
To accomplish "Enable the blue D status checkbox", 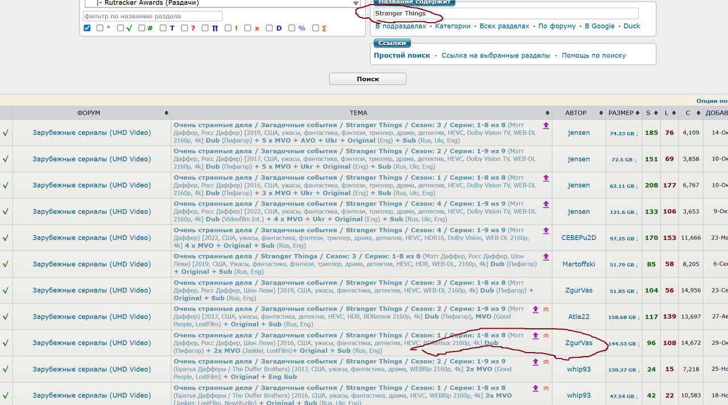I will (x=270, y=28).
